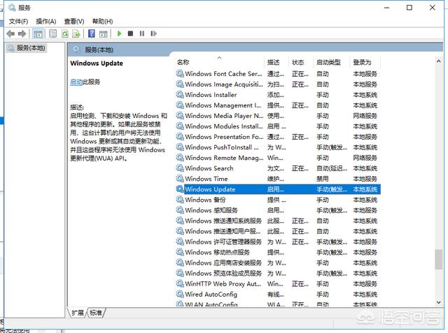
Task: Click the vertical scrollbar thumb
Action: pos(439,259)
